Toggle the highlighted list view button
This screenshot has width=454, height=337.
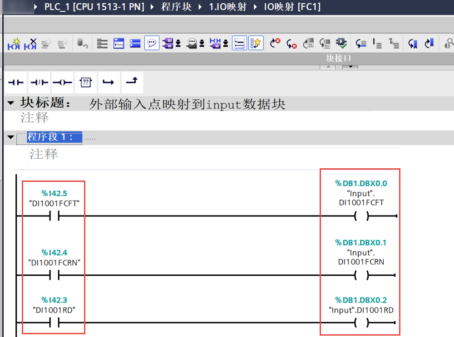tap(239, 44)
